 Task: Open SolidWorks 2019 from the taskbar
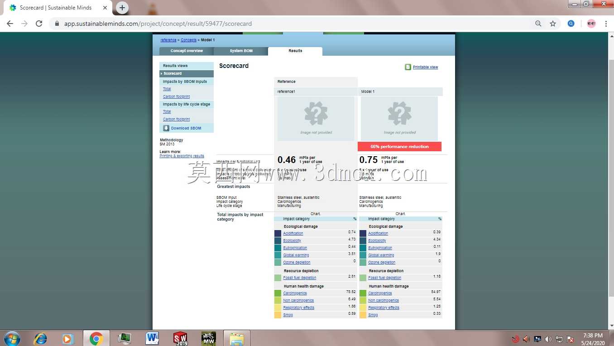point(180,338)
